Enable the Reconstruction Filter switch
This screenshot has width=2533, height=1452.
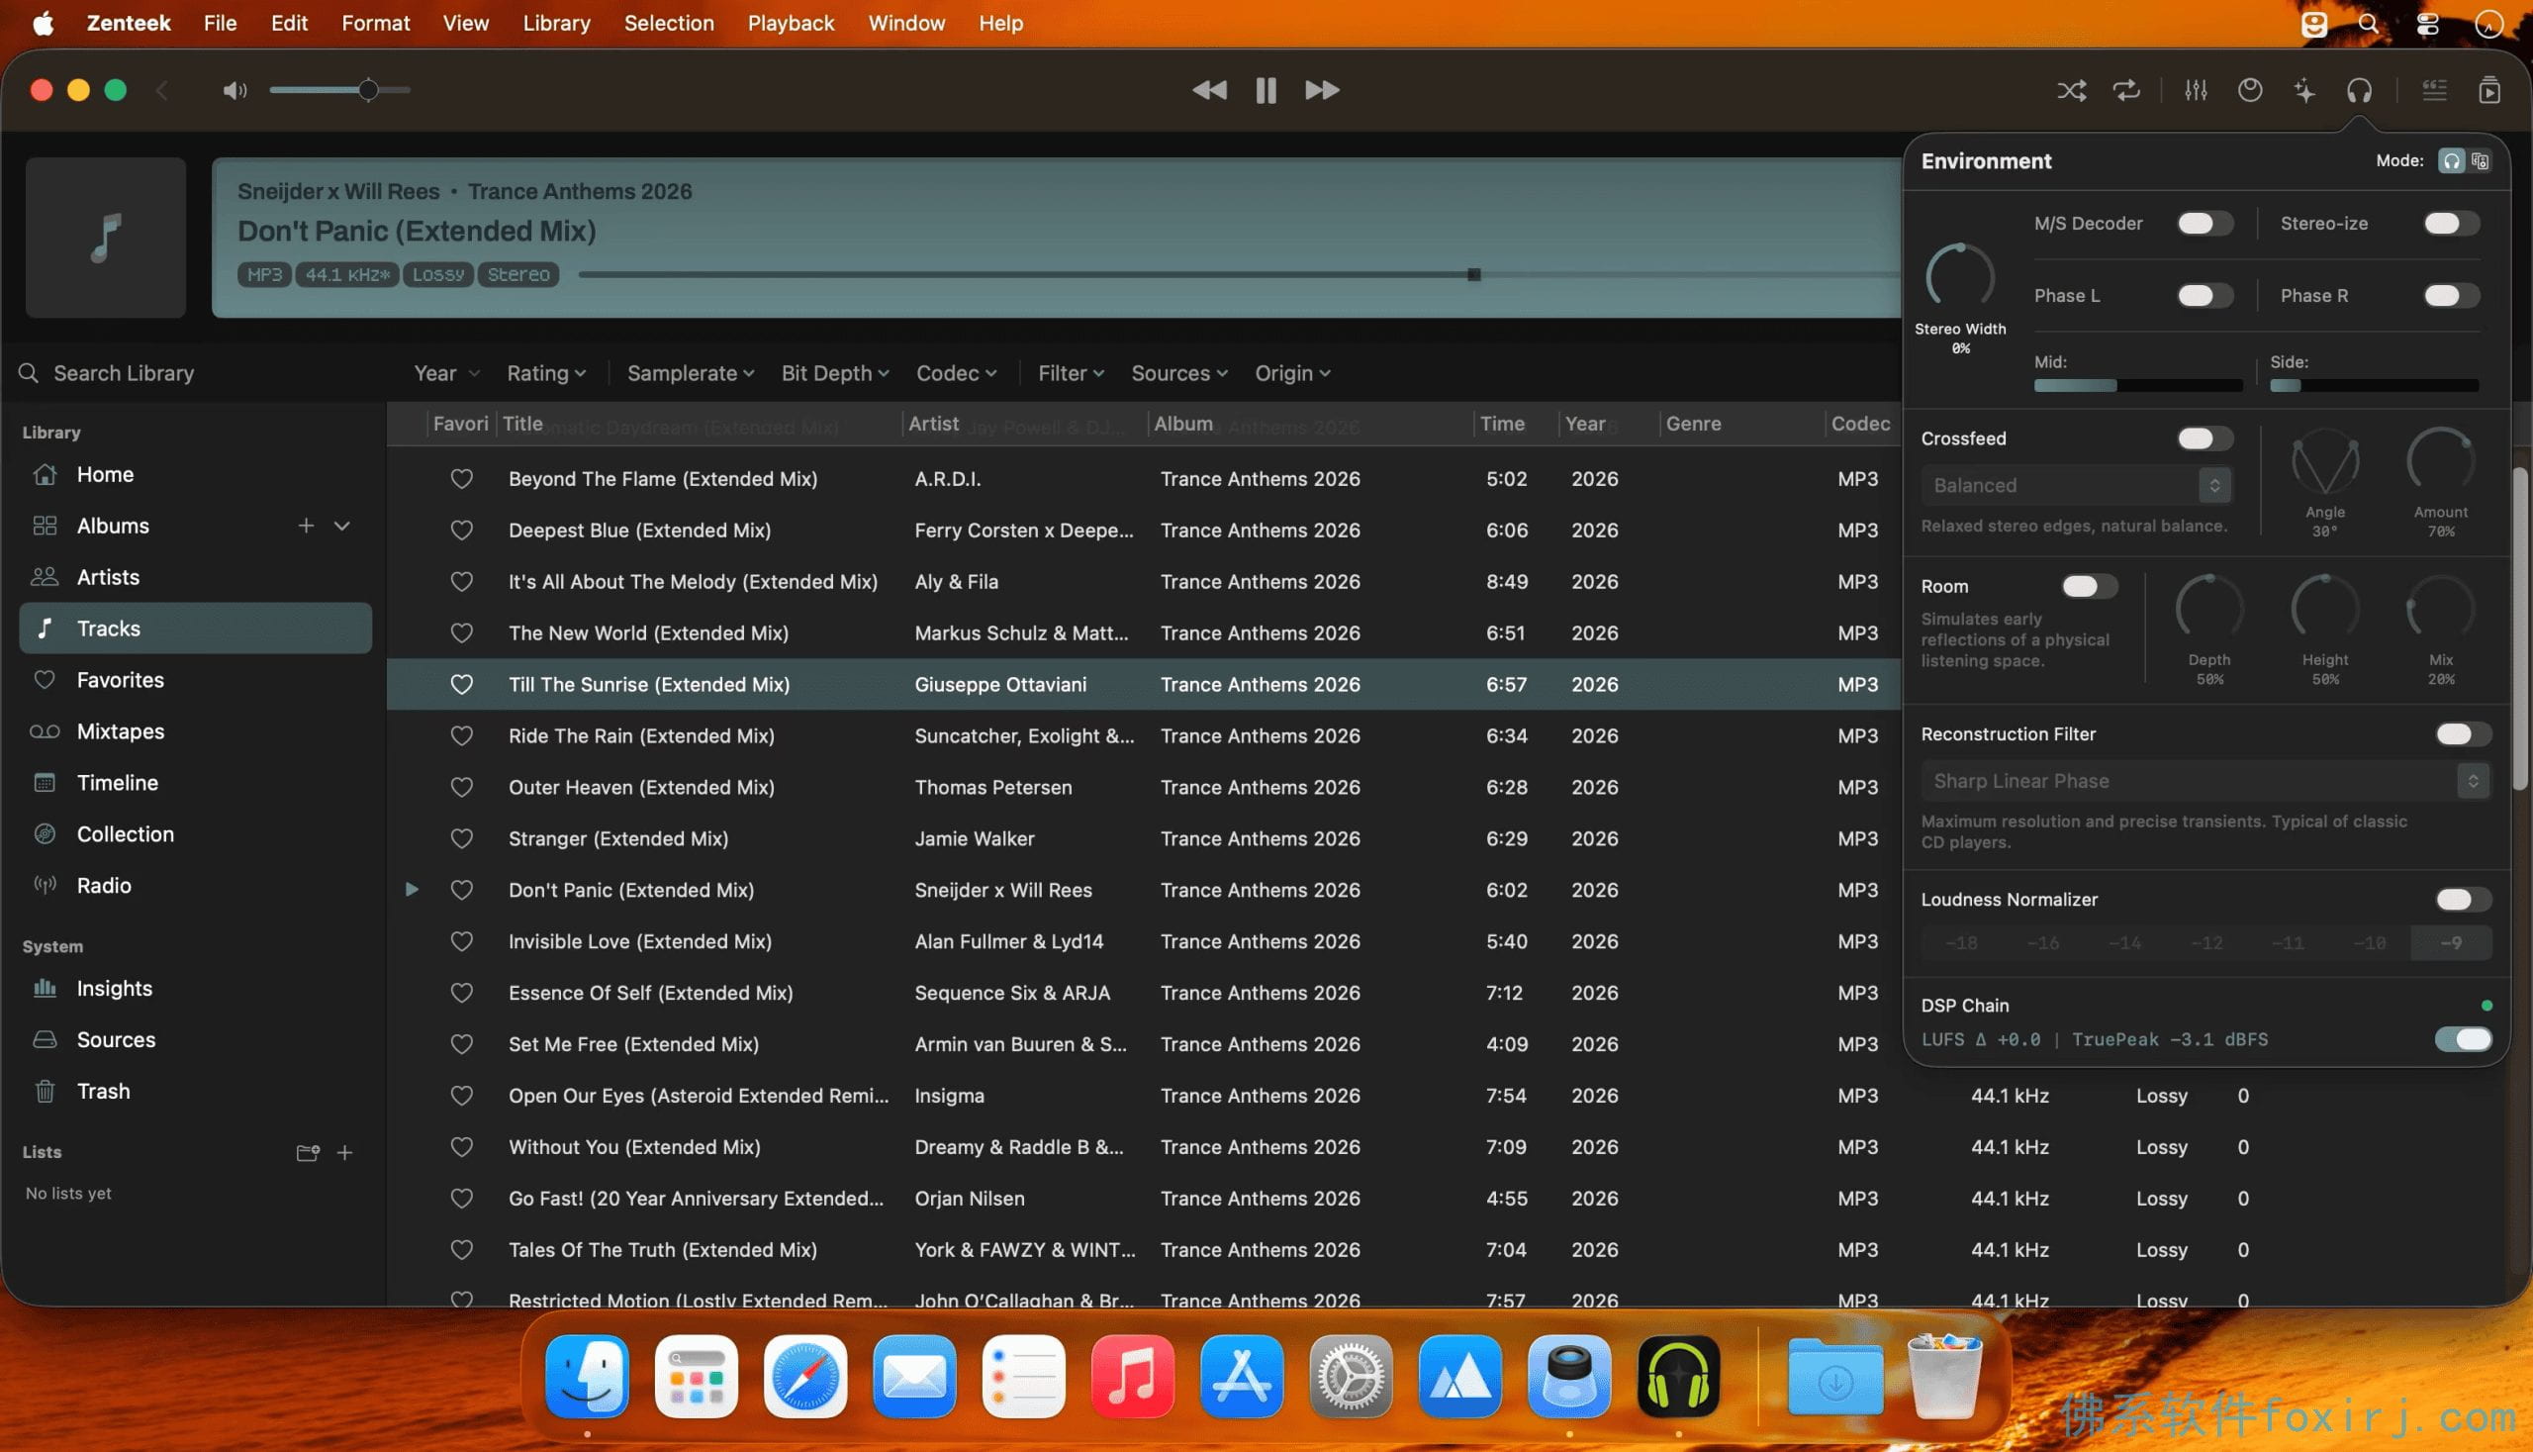tap(2463, 734)
